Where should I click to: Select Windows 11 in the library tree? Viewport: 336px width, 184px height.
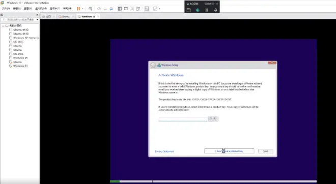[x=20, y=66]
